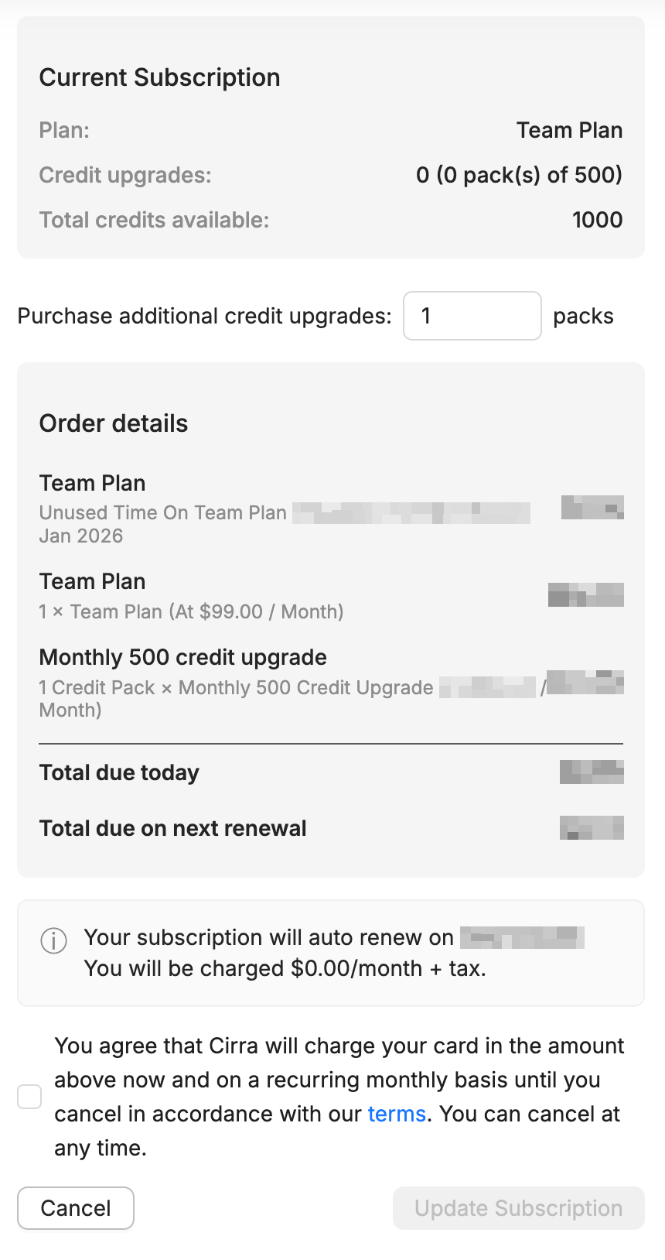The height and width of the screenshot is (1260, 665).
Task: Click the 'Your subscription will auto renew' text
Action: [268, 937]
